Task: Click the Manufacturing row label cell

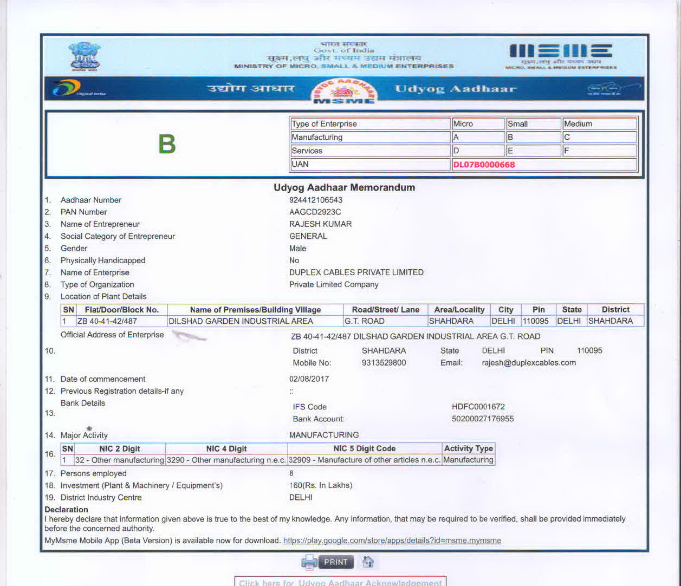Action: (x=370, y=137)
